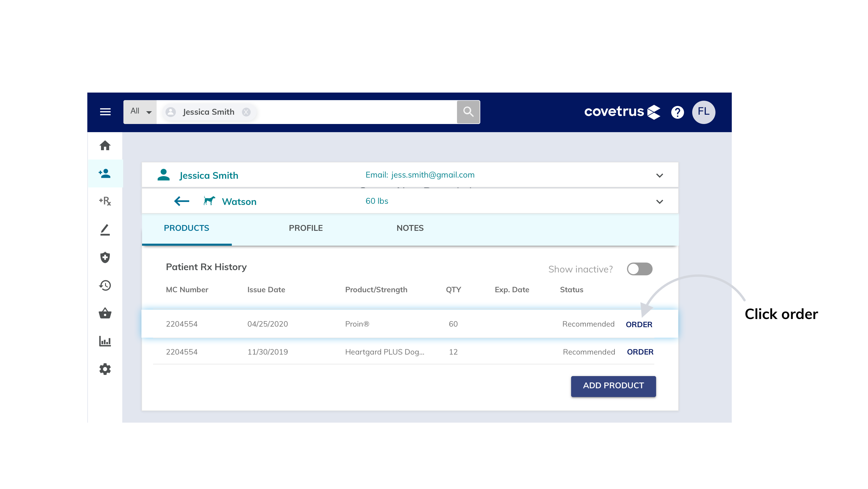Click ORDER for Heartgard PLUS row
This screenshot has height=489, width=868.
click(640, 352)
